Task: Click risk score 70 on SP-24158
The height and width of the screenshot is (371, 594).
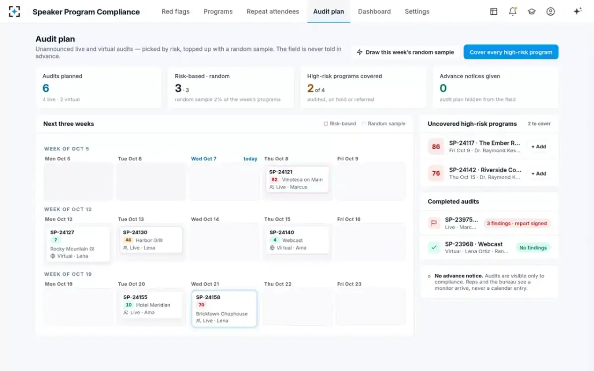Action: (201, 305)
